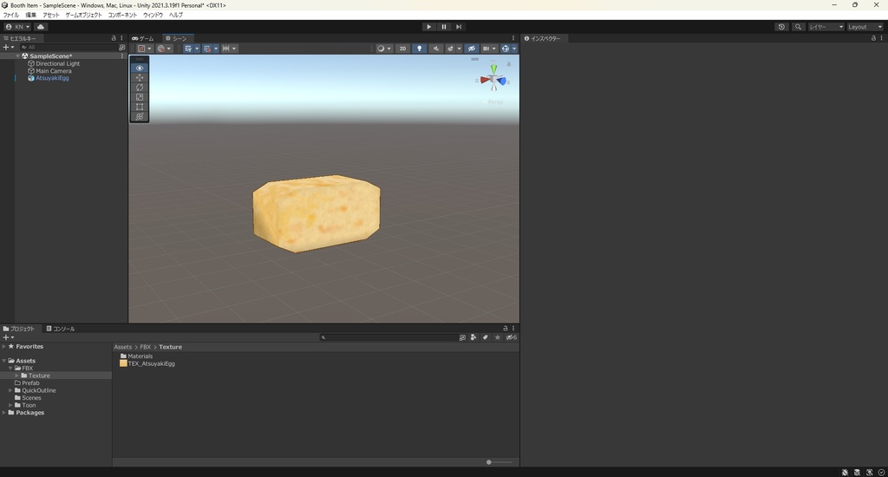The width and height of the screenshot is (888, 477).
Task: Open the draw mode shading dropdown
Action: [384, 49]
